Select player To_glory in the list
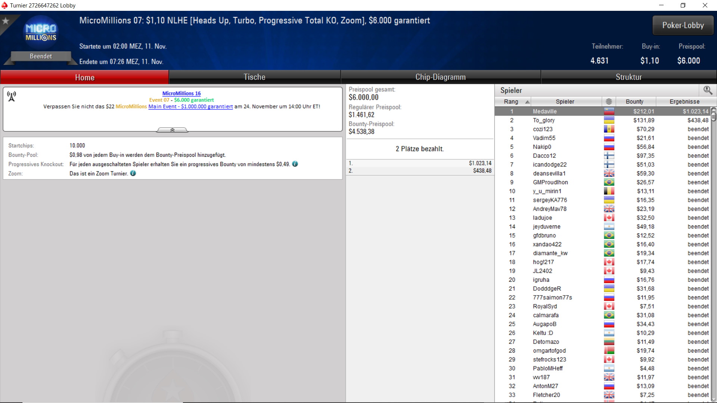Screen dimensions: 717x403 click(543, 120)
